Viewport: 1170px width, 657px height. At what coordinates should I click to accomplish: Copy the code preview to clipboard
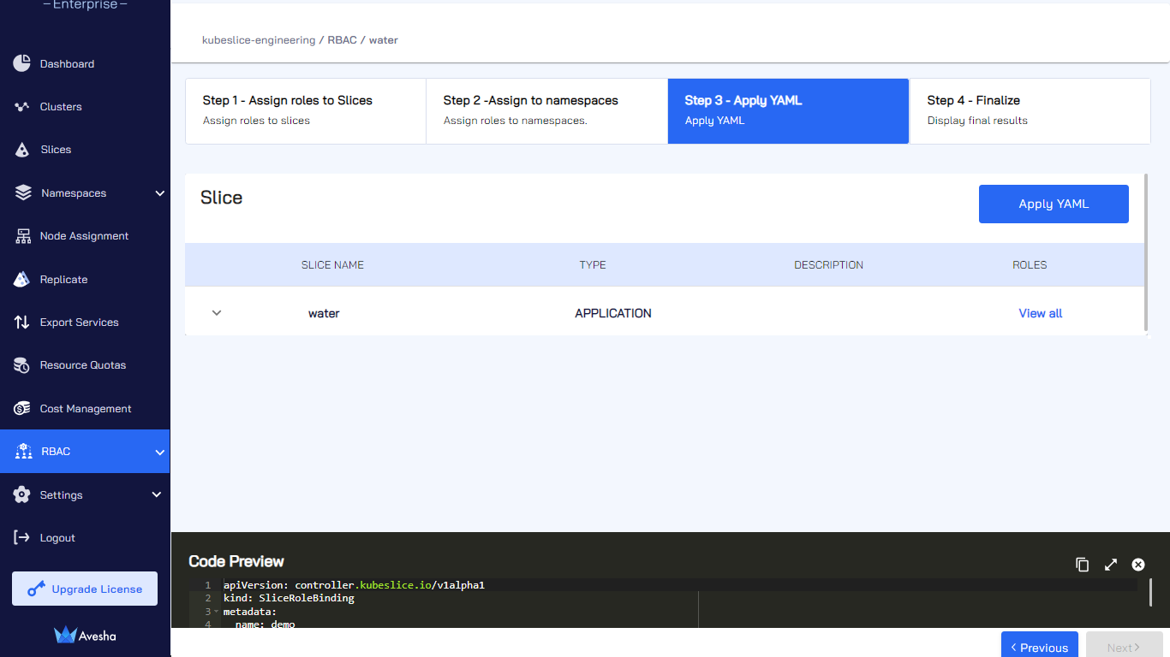[x=1083, y=565]
